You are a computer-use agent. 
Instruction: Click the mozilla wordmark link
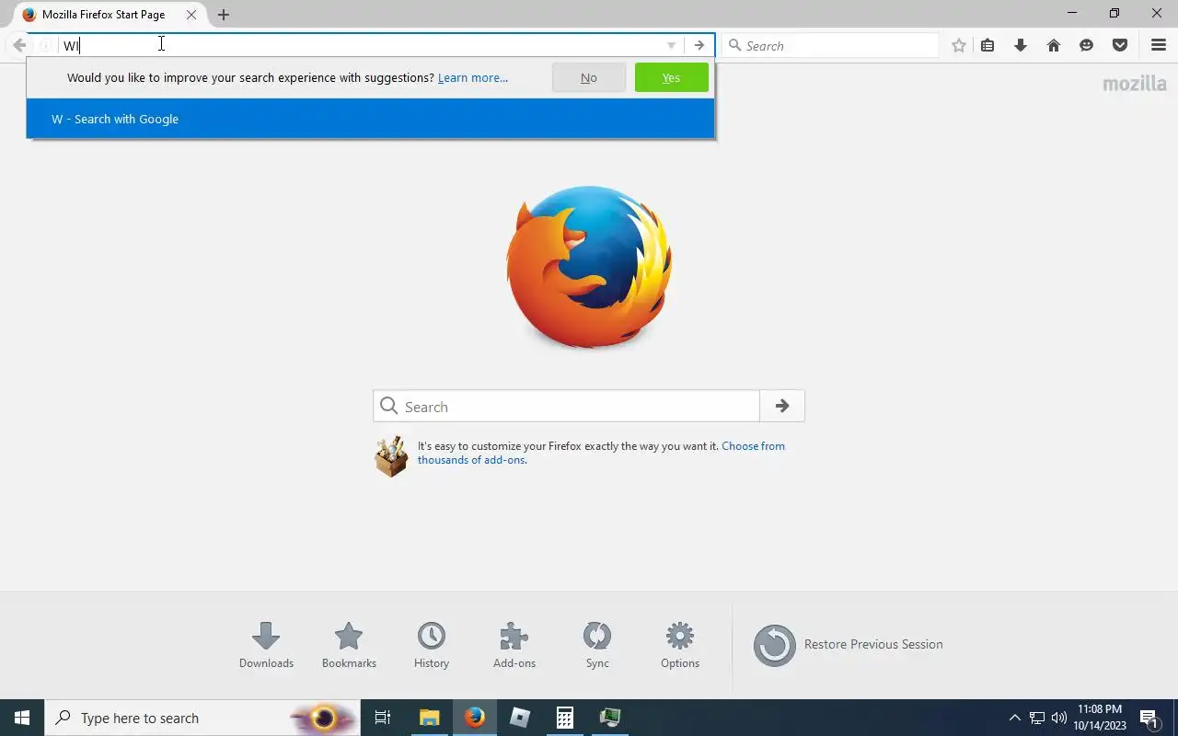[1135, 84]
